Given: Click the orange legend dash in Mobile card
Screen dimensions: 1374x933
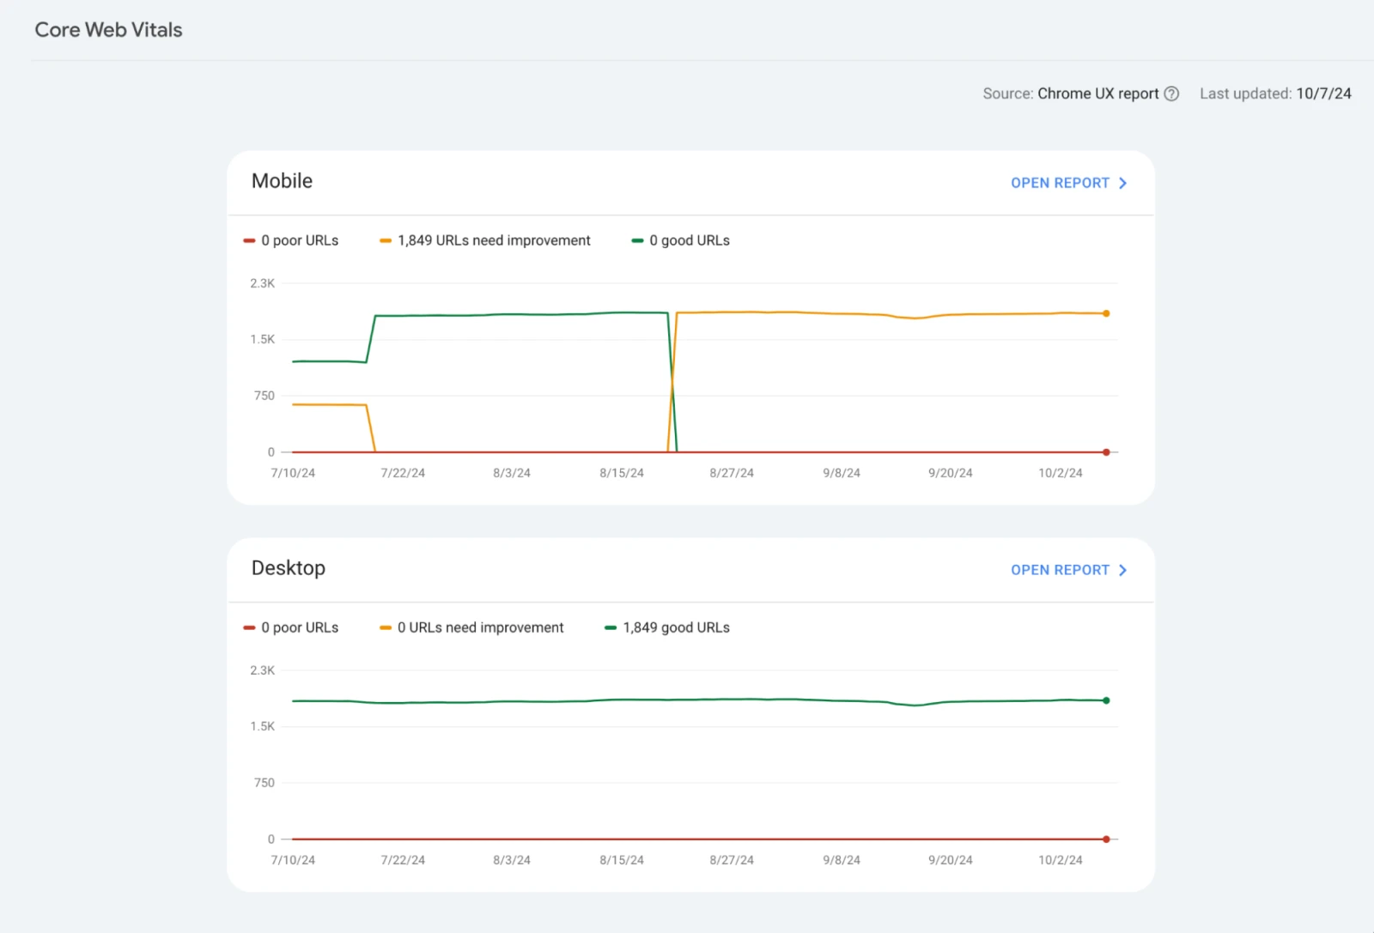Looking at the screenshot, I should coord(386,241).
